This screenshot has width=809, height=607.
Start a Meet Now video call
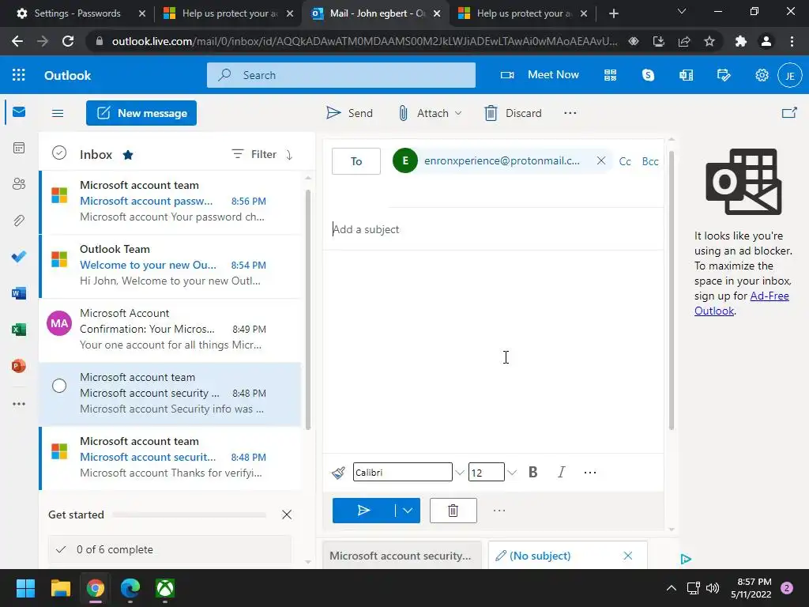(x=540, y=75)
